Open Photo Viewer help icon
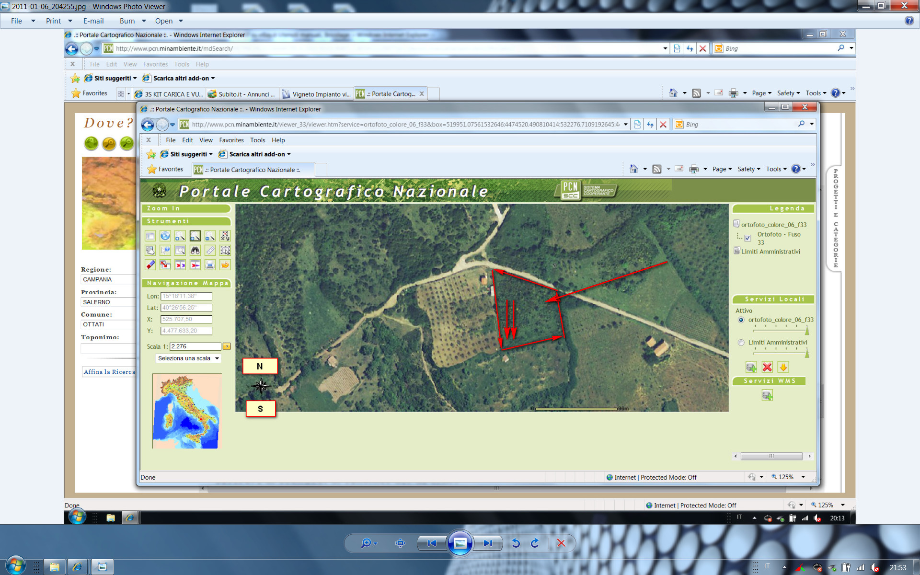The width and height of the screenshot is (920, 575). coord(909,21)
